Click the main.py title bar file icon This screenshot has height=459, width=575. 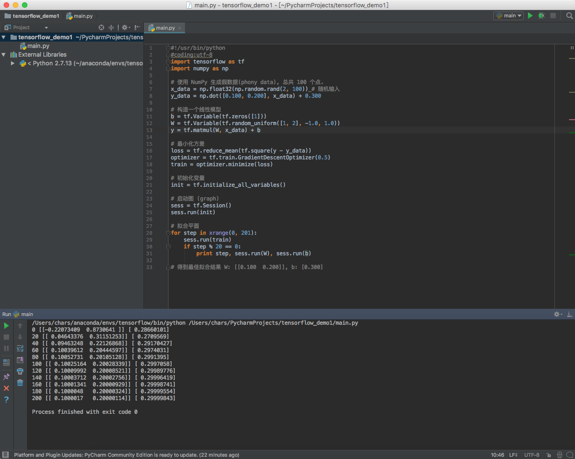tap(189, 5)
